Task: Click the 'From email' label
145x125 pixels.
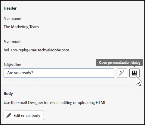Action: [12, 41]
